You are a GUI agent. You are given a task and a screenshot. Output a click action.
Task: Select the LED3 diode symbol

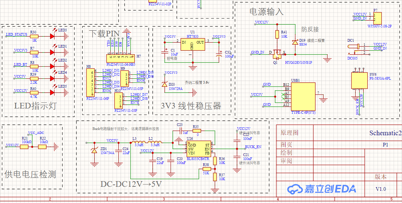(x=52, y=36)
